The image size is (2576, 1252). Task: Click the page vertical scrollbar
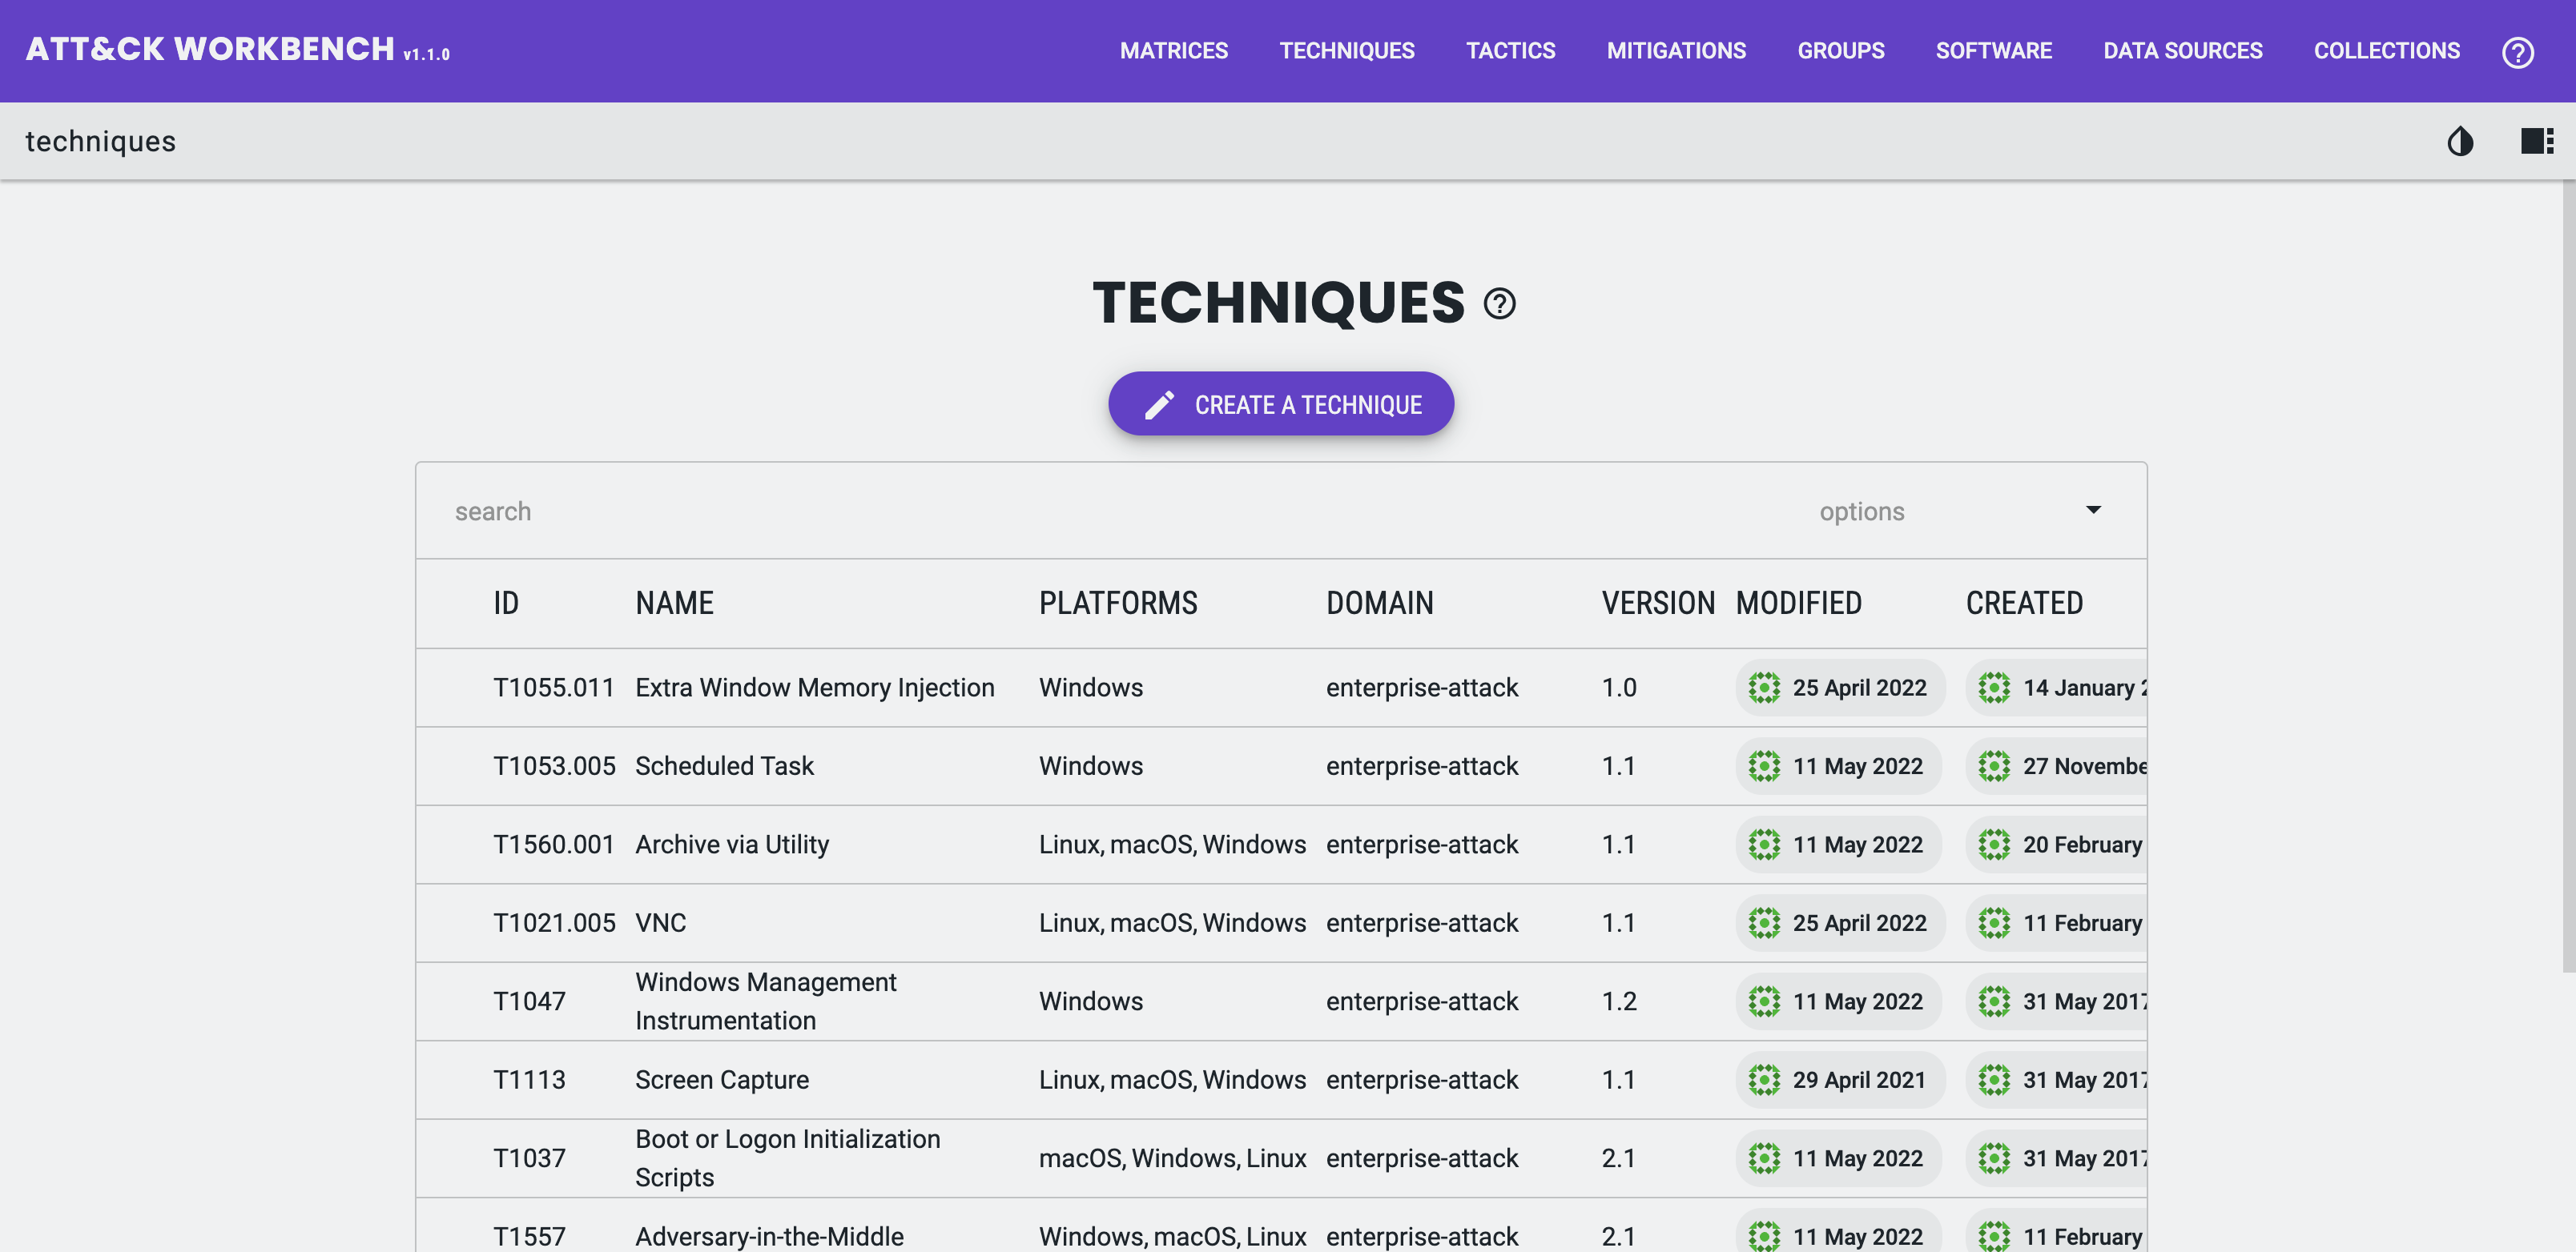click(2567, 575)
